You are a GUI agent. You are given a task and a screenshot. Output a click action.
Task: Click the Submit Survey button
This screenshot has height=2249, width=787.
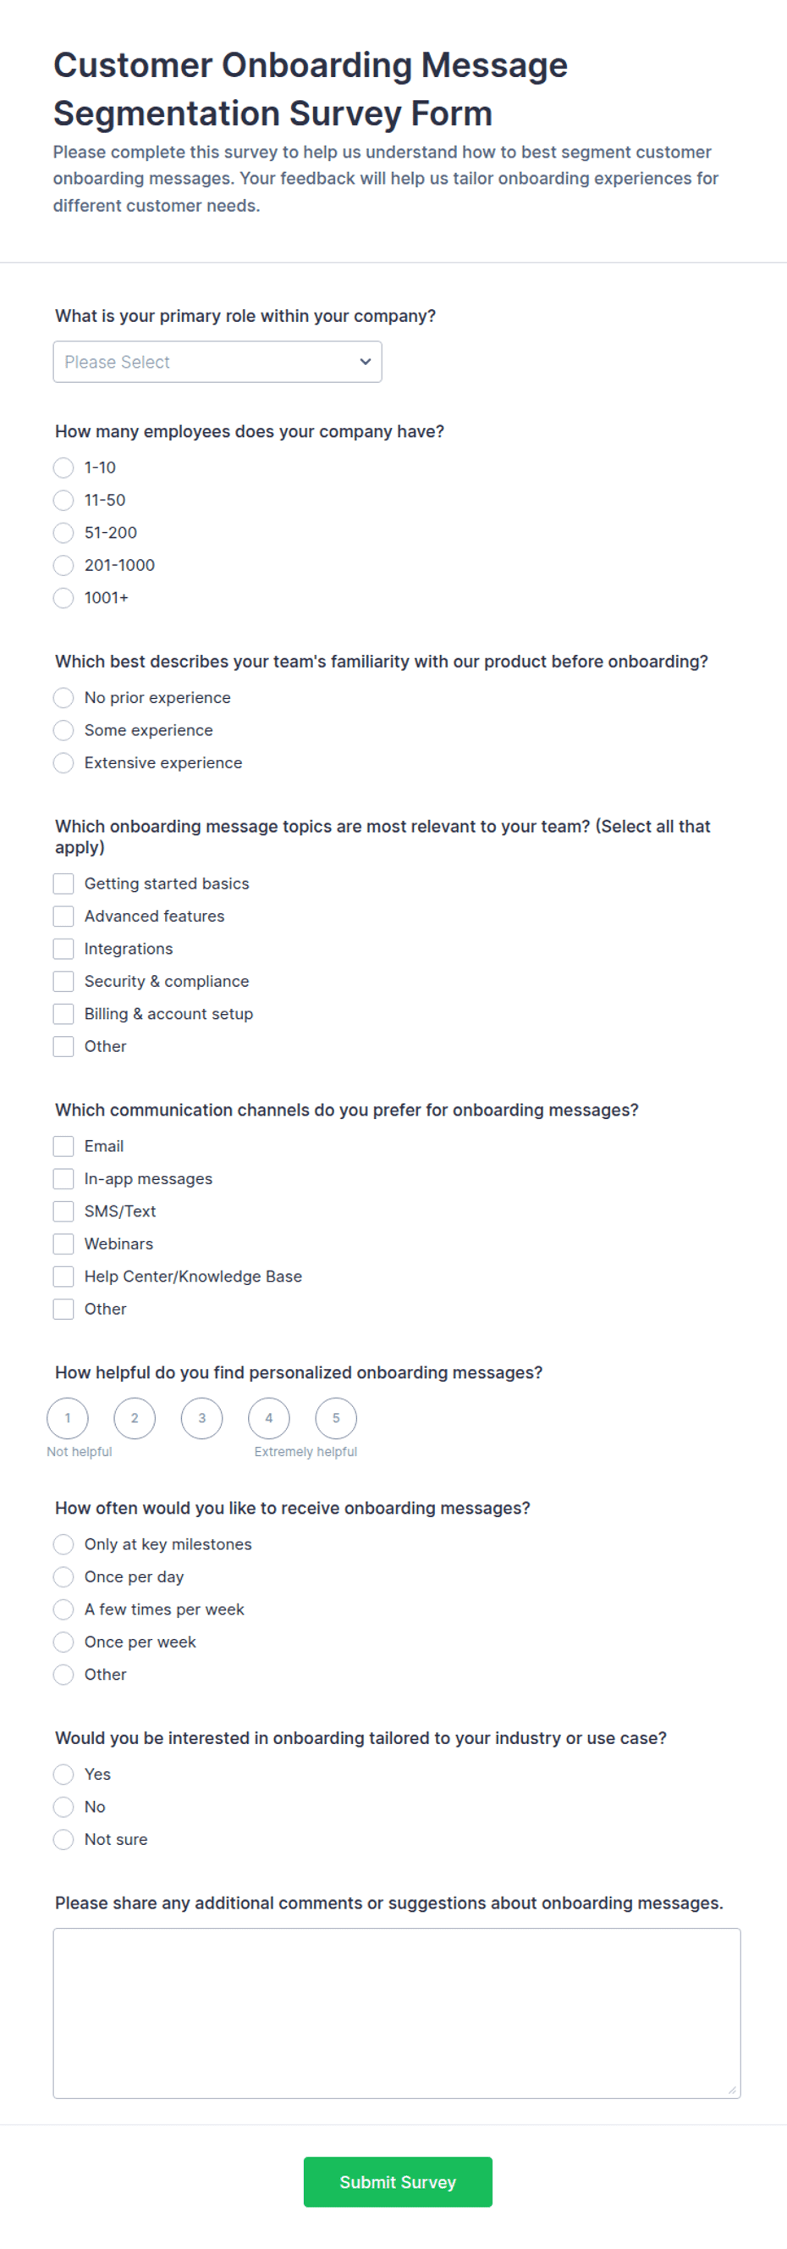398,2182
